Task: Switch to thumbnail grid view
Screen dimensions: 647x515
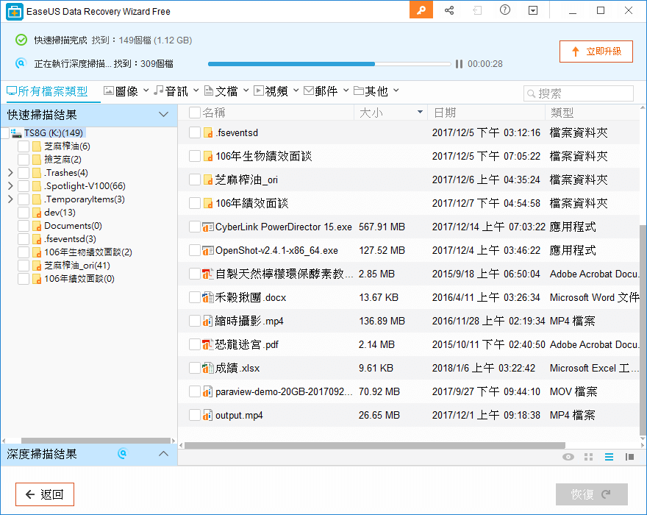Action: click(x=588, y=457)
